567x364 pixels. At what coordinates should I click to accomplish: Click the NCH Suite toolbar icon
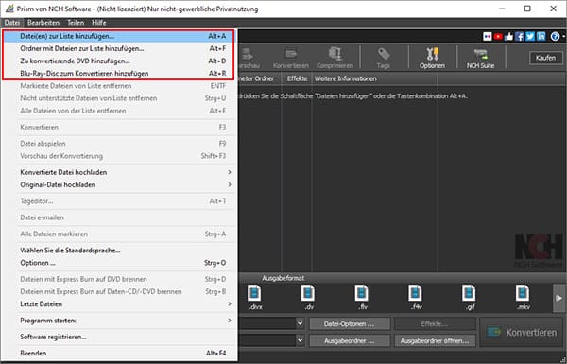point(480,58)
